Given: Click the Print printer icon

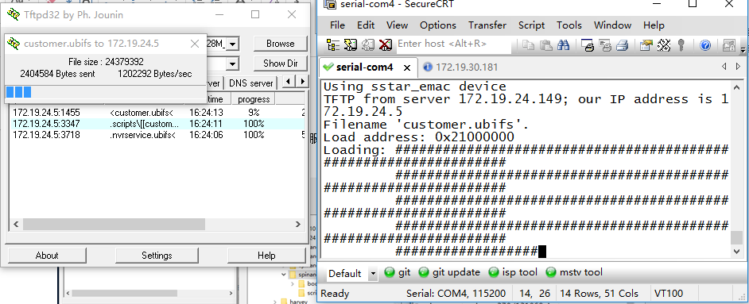Looking at the screenshot, I should click(x=622, y=45).
